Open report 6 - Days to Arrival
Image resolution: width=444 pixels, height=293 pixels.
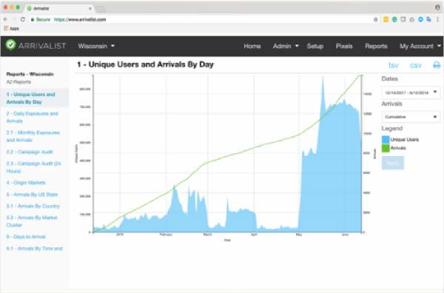tap(26, 237)
